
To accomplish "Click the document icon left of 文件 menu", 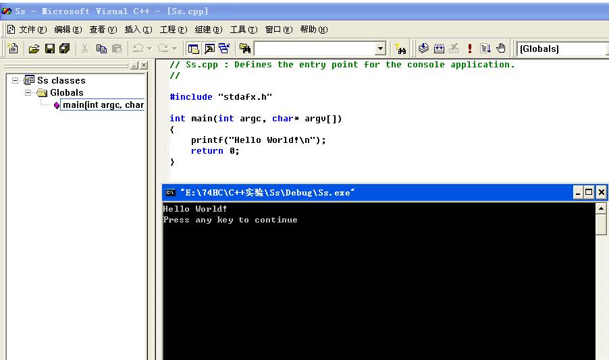I will tap(11, 30).
